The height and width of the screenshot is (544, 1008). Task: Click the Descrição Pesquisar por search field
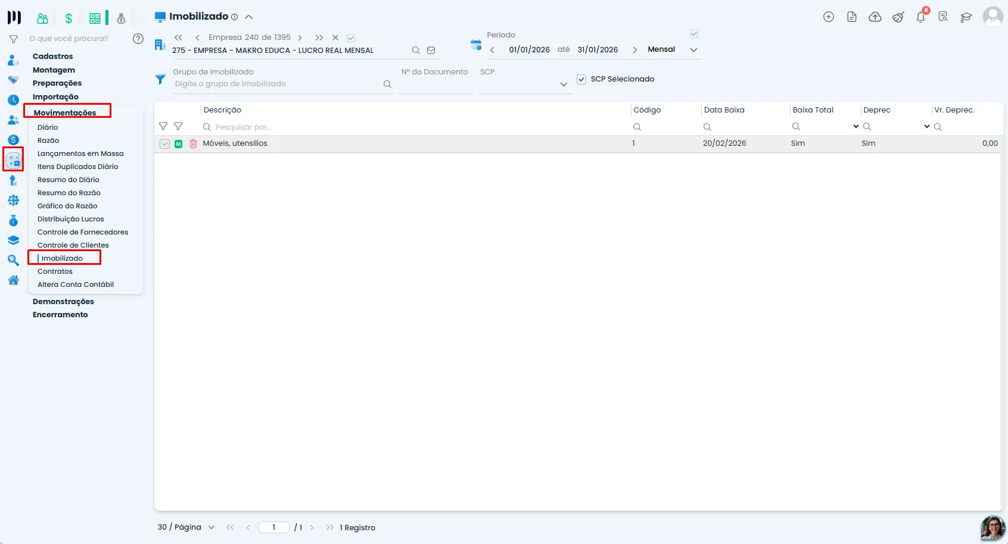pyautogui.click(x=415, y=127)
